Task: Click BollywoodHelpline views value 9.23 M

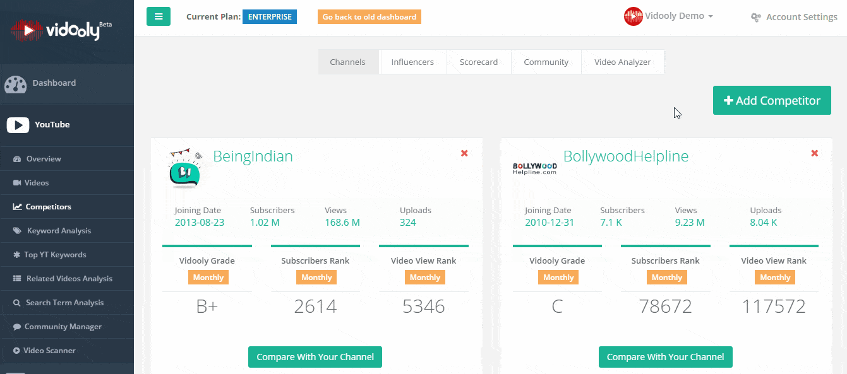Action: point(690,223)
